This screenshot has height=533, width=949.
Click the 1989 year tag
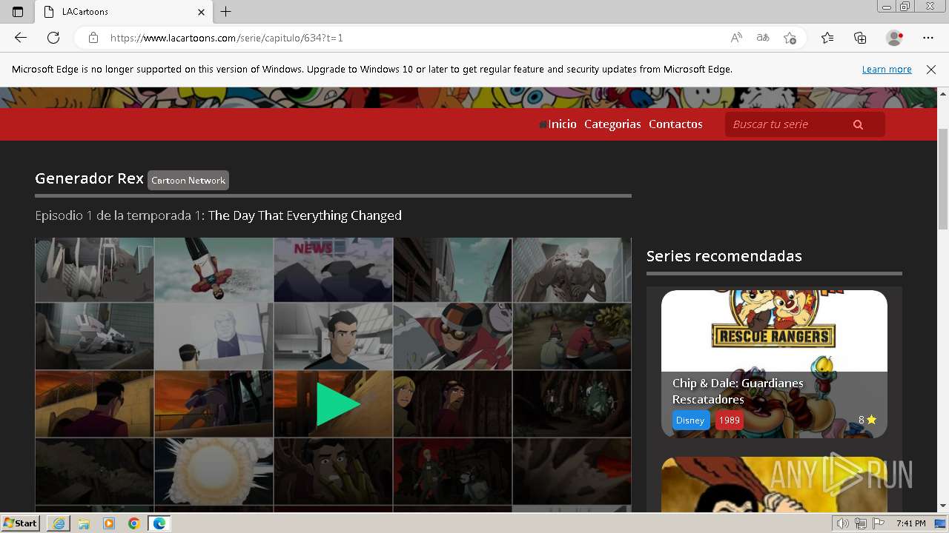click(730, 420)
